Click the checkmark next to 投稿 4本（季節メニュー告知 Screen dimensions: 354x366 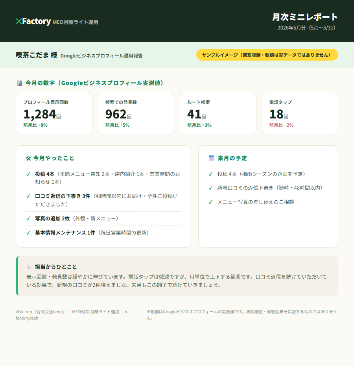pos(28,174)
